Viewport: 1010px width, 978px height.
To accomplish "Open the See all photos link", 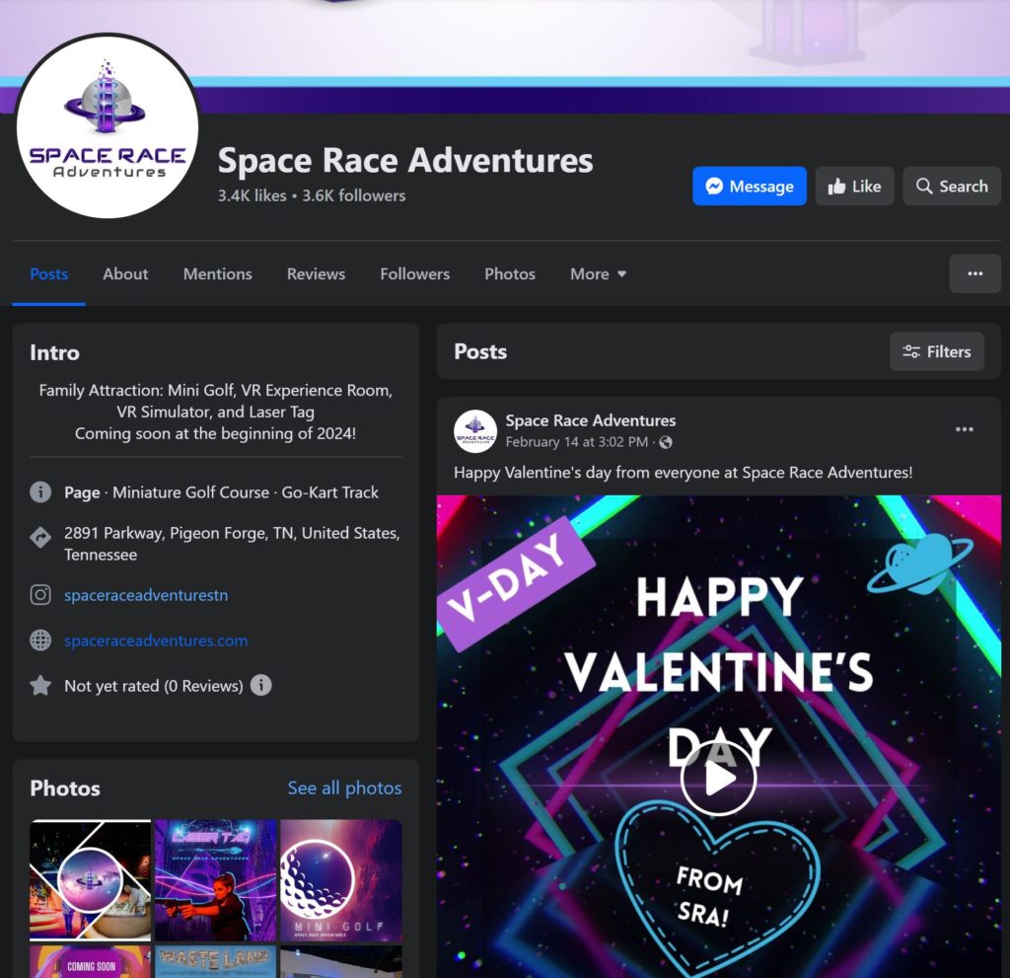I will point(344,788).
